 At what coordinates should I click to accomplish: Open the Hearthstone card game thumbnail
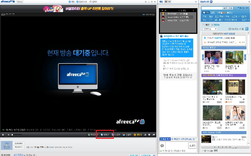point(235,87)
